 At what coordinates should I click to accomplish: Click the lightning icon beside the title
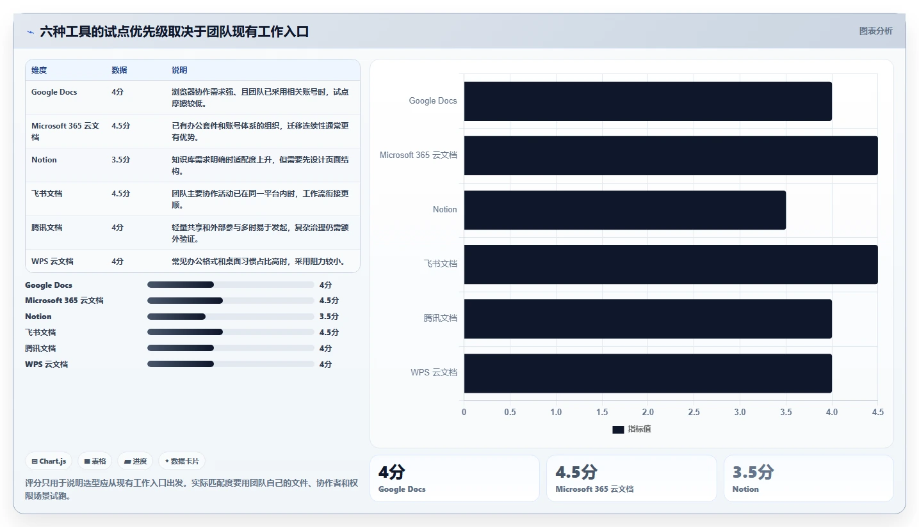[30, 32]
